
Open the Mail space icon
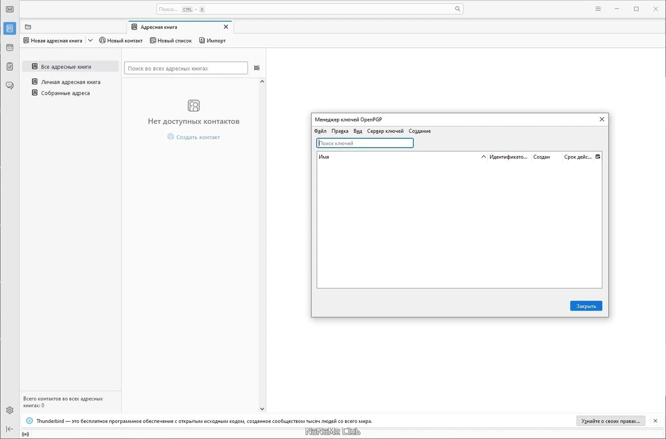click(x=9, y=9)
